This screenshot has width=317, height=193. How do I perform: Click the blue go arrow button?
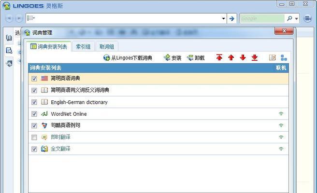231,18
